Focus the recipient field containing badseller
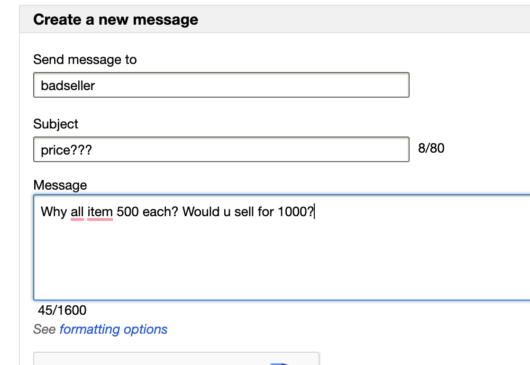The width and height of the screenshot is (530, 365). [221, 85]
